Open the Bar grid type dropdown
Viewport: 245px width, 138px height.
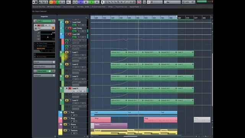[x=172, y=2]
